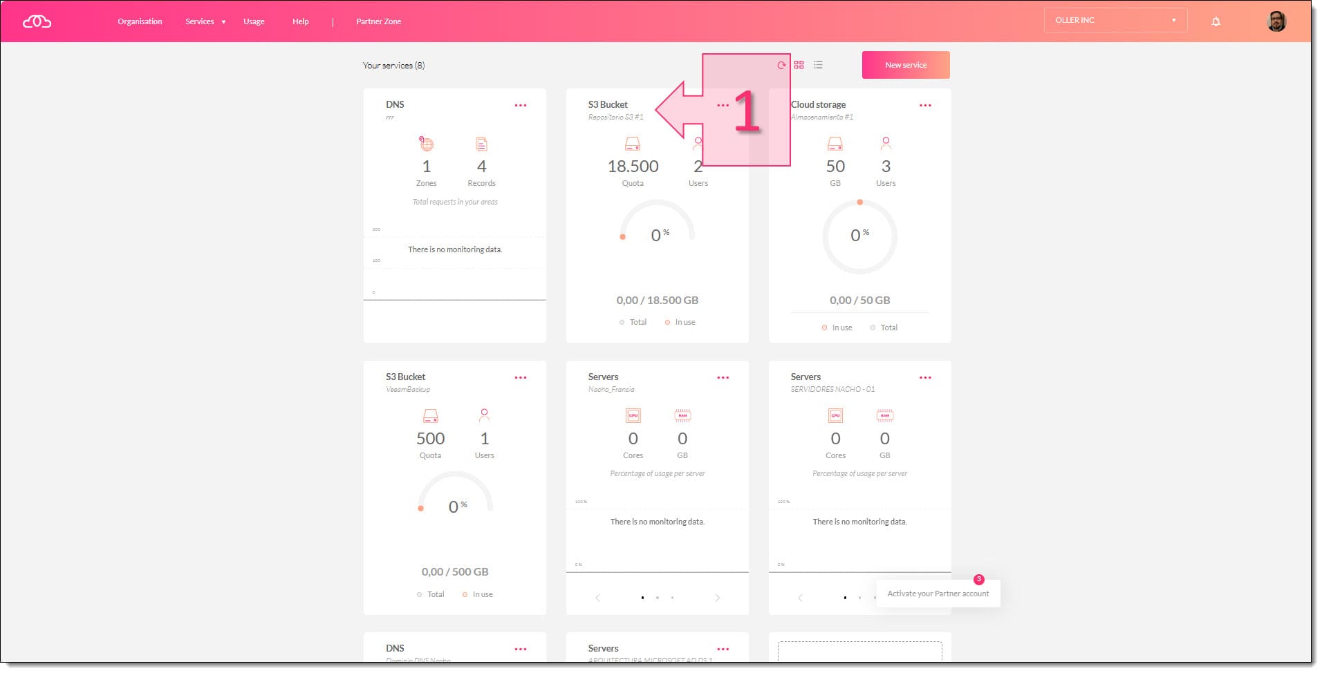Open three-dot menu on Servers Nacho_Francia card

723,378
